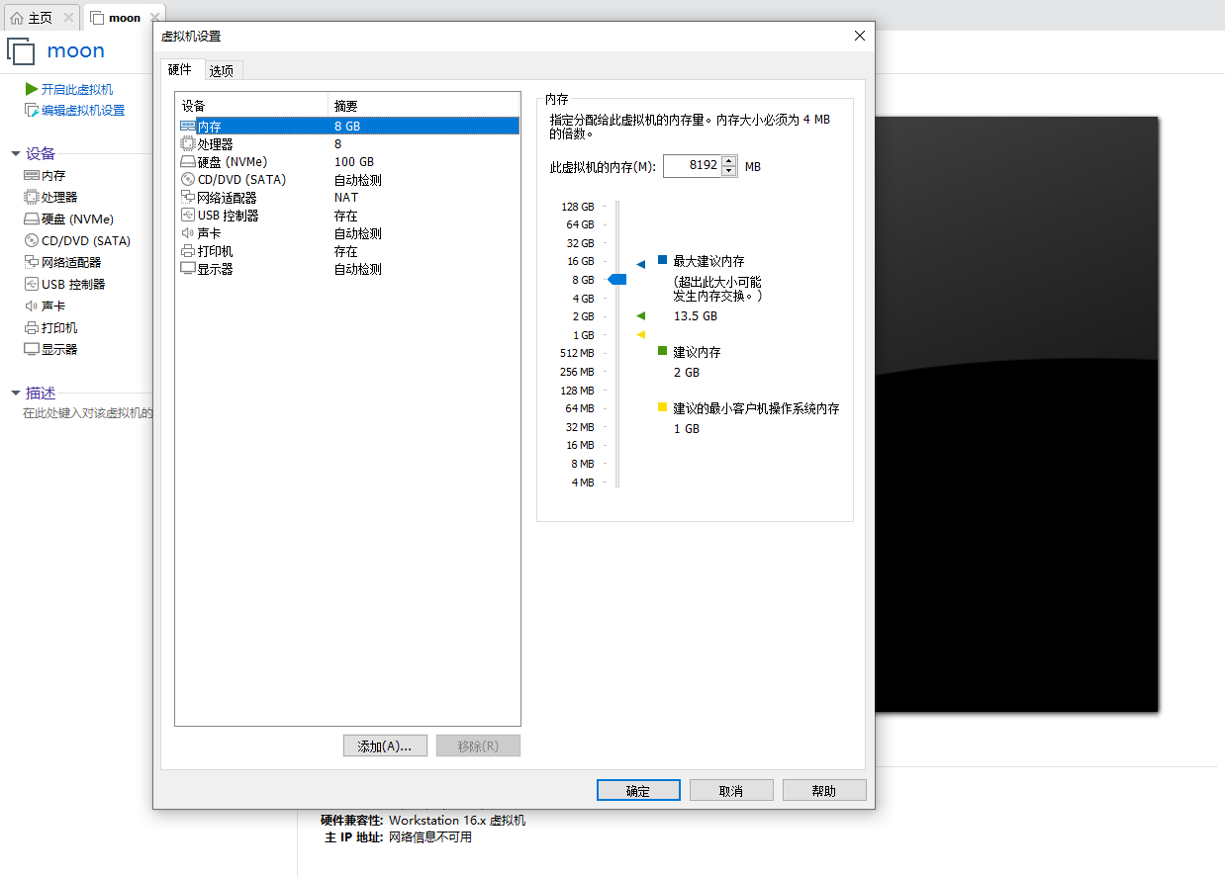This screenshot has height=877, width=1225.
Task: Select the 显示器 monitor icon in dialog list
Action: (x=188, y=269)
